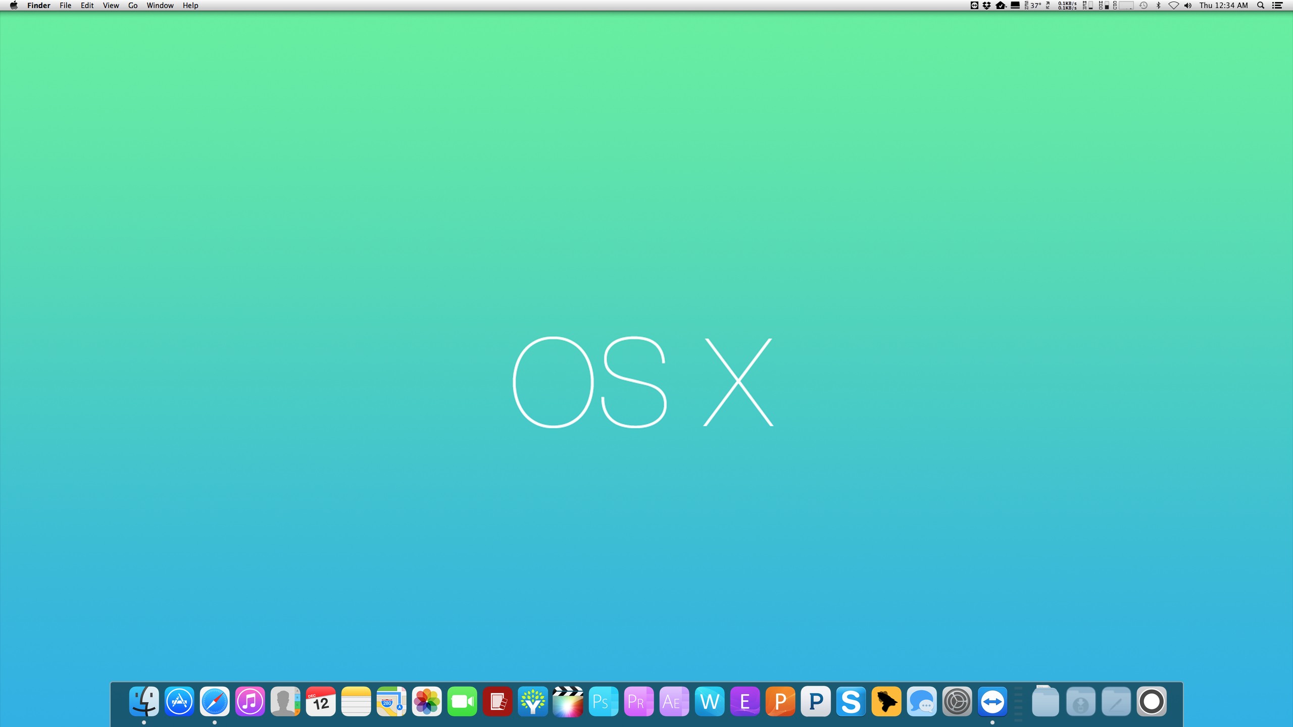Viewport: 1293px width, 727px height.
Task: Click the Dropbox menu bar icon
Action: coord(986,6)
